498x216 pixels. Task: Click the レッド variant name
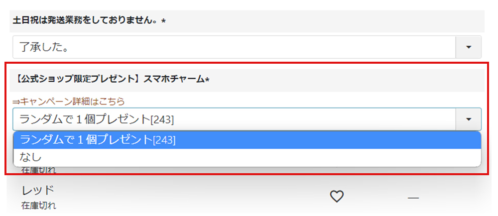click(38, 190)
